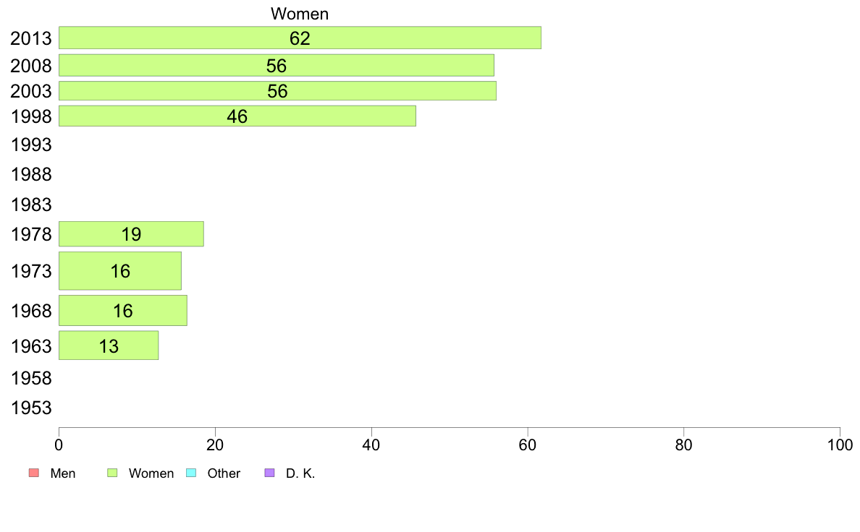Click the 100 tick on x-axis
860x532 pixels.
click(840, 445)
